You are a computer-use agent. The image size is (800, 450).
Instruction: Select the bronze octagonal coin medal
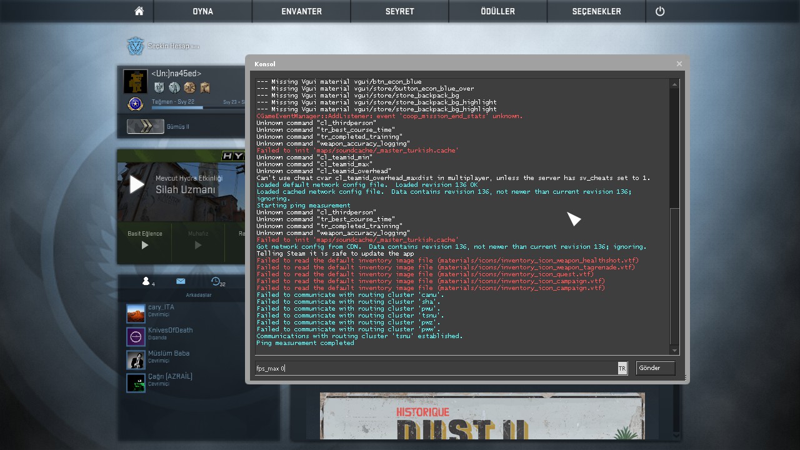point(189,87)
